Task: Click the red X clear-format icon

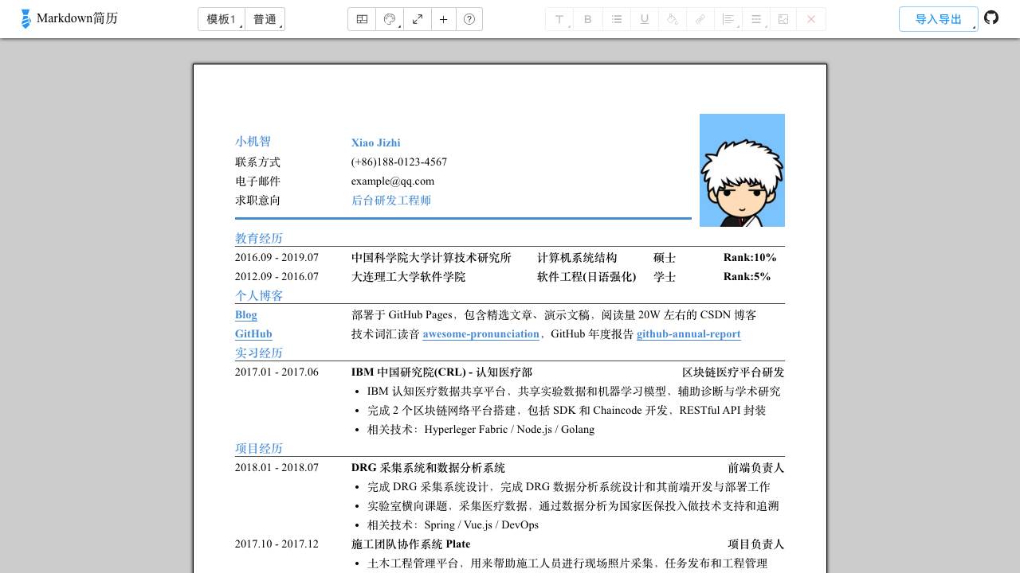Action: tap(811, 19)
